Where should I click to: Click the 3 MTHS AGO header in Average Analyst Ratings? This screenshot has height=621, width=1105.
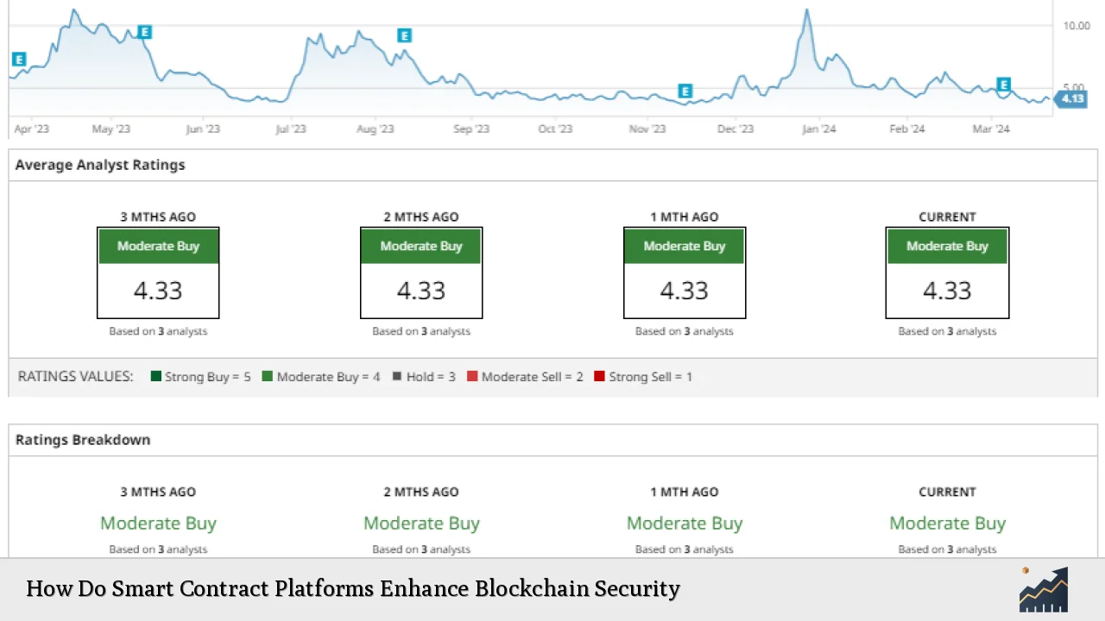pos(158,216)
